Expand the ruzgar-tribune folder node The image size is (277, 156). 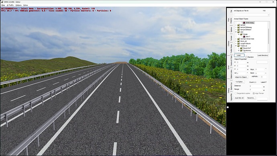tap(236, 43)
